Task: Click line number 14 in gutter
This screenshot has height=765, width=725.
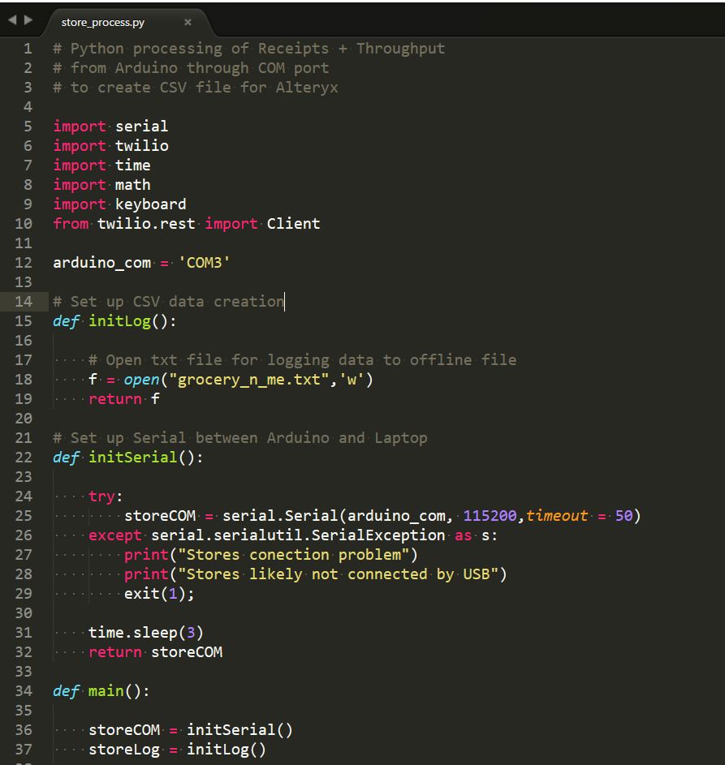Action: coord(24,302)
